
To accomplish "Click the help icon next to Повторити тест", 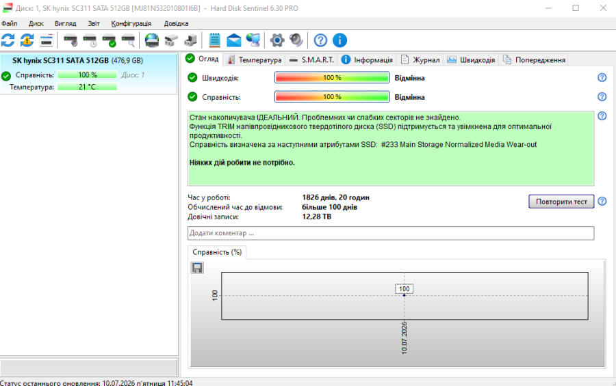I will 602,202.
